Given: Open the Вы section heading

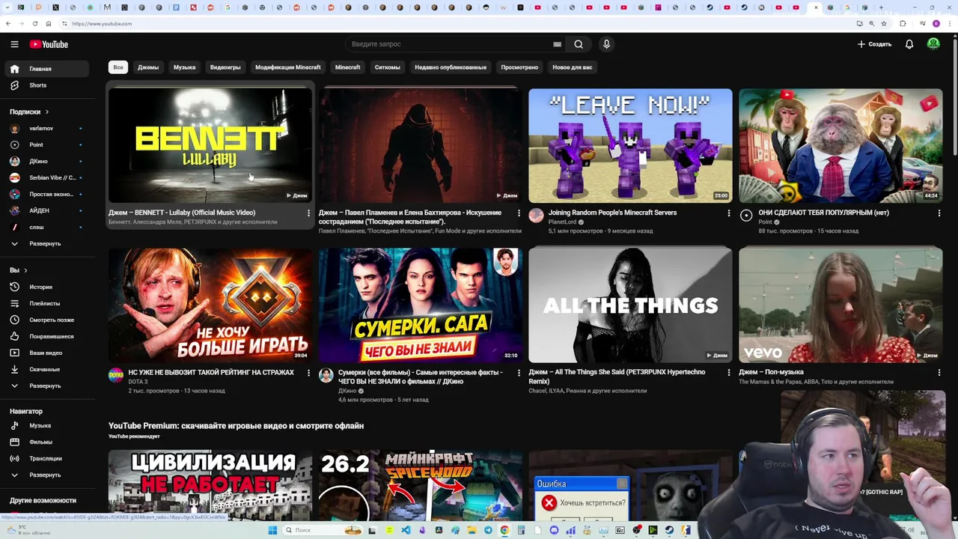Looking at the screenshot, I should tap(18, 270).
